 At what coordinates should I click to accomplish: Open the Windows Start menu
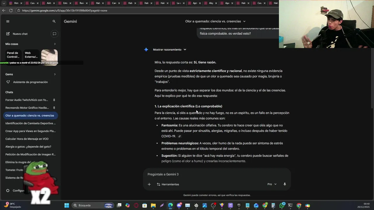(x=67, y=205)
